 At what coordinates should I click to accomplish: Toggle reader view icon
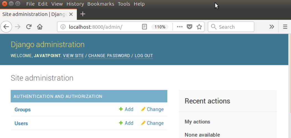point(144,27)
